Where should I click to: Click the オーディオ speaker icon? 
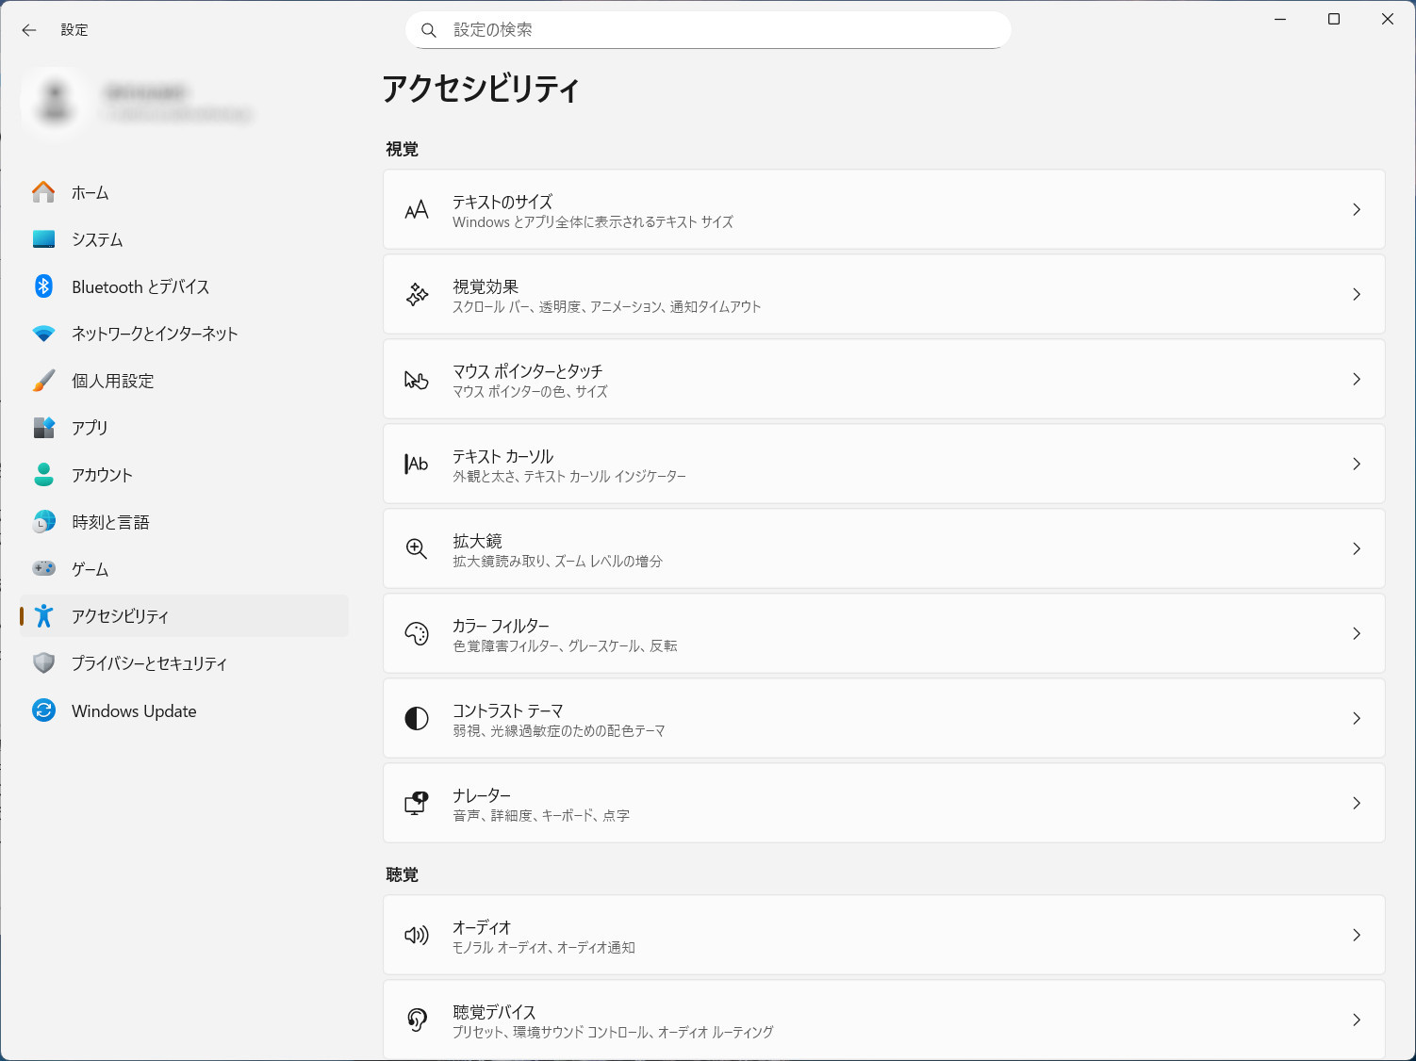(x=417, y=935)
